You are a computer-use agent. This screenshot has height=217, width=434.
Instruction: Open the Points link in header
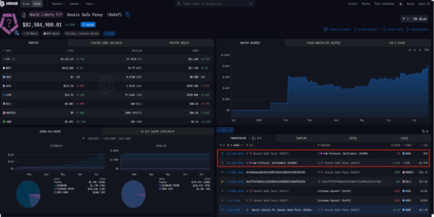click(x=366, y=4)
